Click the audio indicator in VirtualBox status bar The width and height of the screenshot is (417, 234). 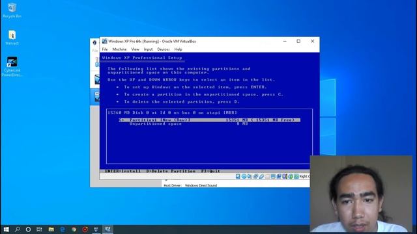click(250, 176)
